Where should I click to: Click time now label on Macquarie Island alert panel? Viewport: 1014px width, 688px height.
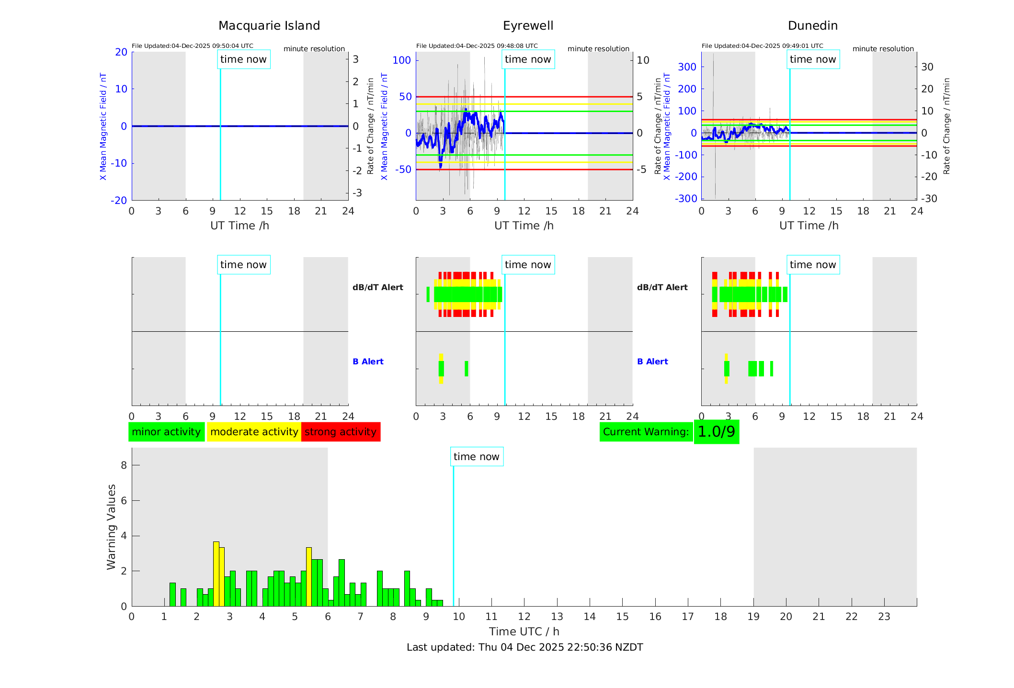[243, 265]
